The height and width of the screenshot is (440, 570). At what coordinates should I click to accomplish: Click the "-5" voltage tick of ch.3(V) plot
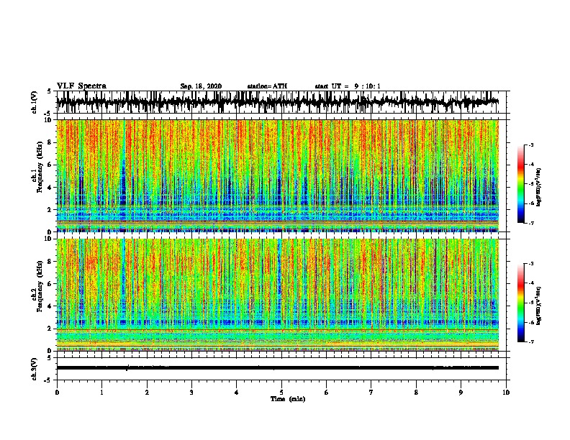[48, 380]
